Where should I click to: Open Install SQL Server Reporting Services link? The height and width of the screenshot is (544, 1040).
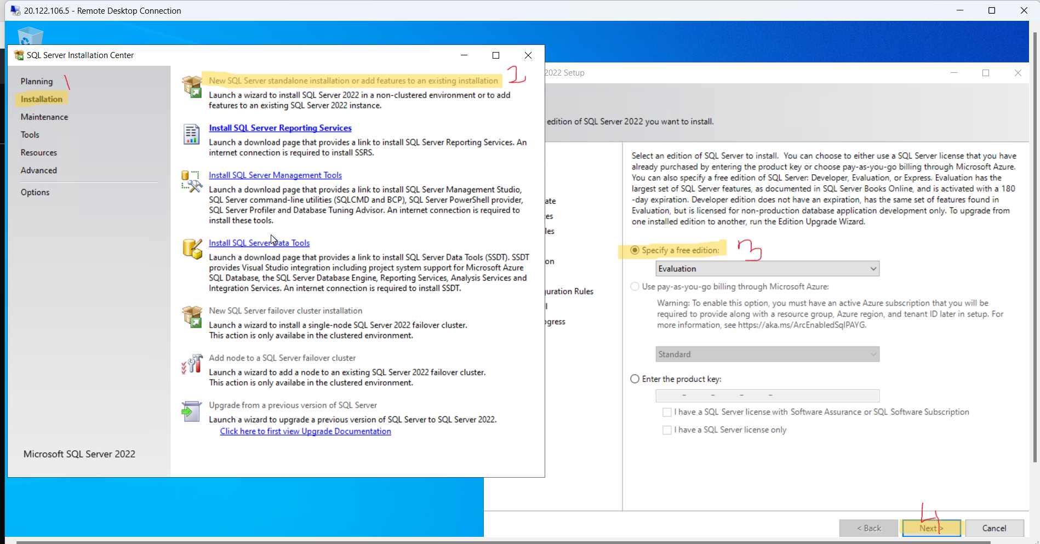click(x=280, y=128)
